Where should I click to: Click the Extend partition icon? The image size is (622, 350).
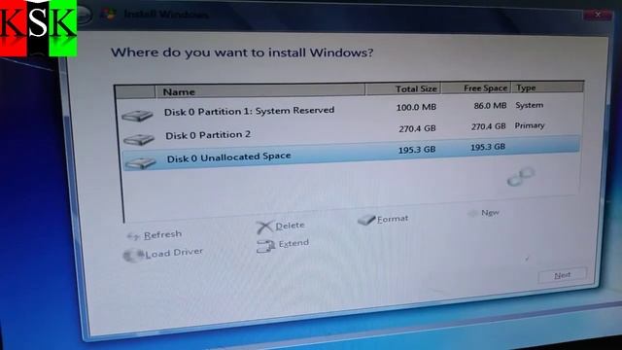(265, 246)
